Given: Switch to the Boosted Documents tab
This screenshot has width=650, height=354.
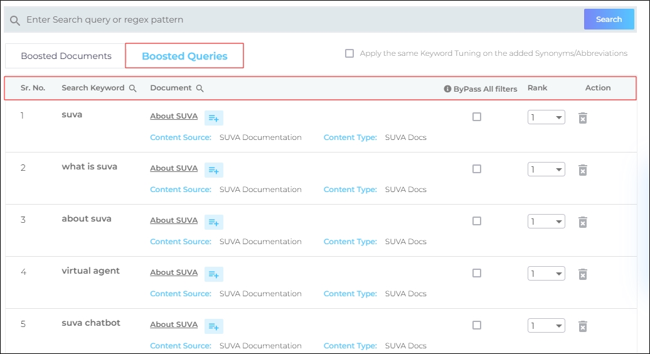Looking at the screenshot, I should (x=66, y=56).
